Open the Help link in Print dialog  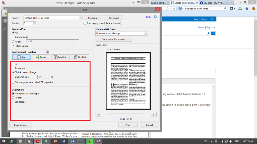[x=149, y=17]
